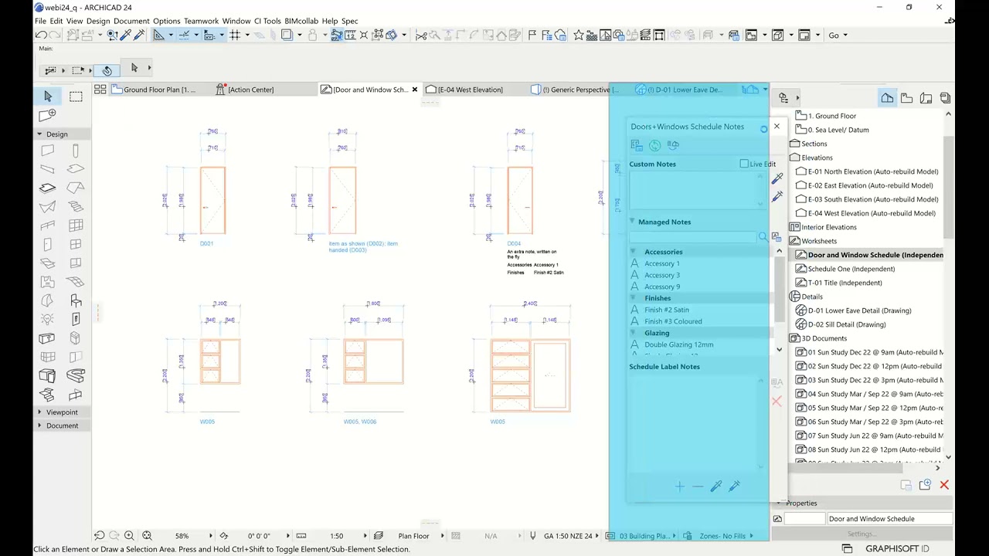Close the Door and Window Schedule tab
The height and width of the screenshot is (556, 989).
(414, 90)
